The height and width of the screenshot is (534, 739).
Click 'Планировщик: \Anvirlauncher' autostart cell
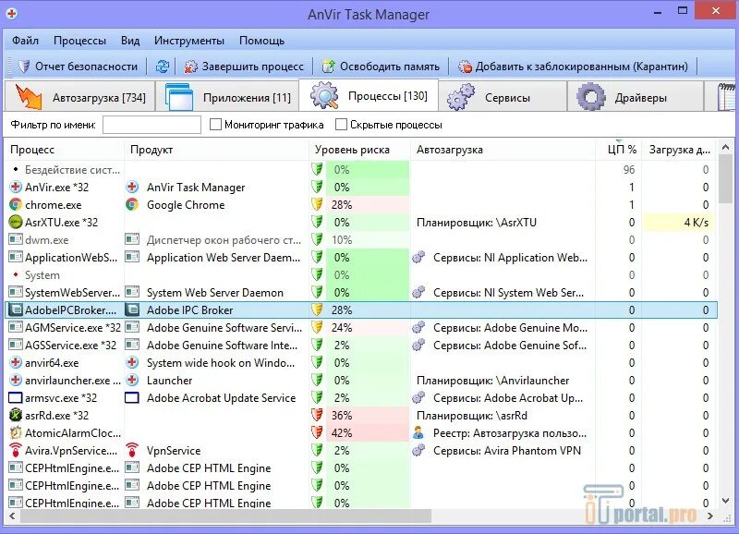(x=492, y=381)
